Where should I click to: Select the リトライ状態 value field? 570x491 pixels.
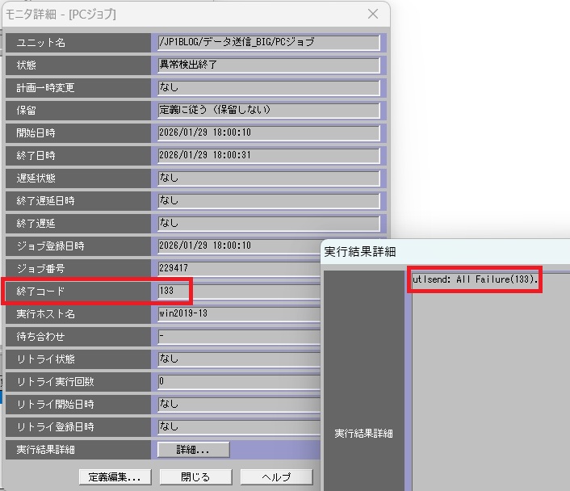238,359
